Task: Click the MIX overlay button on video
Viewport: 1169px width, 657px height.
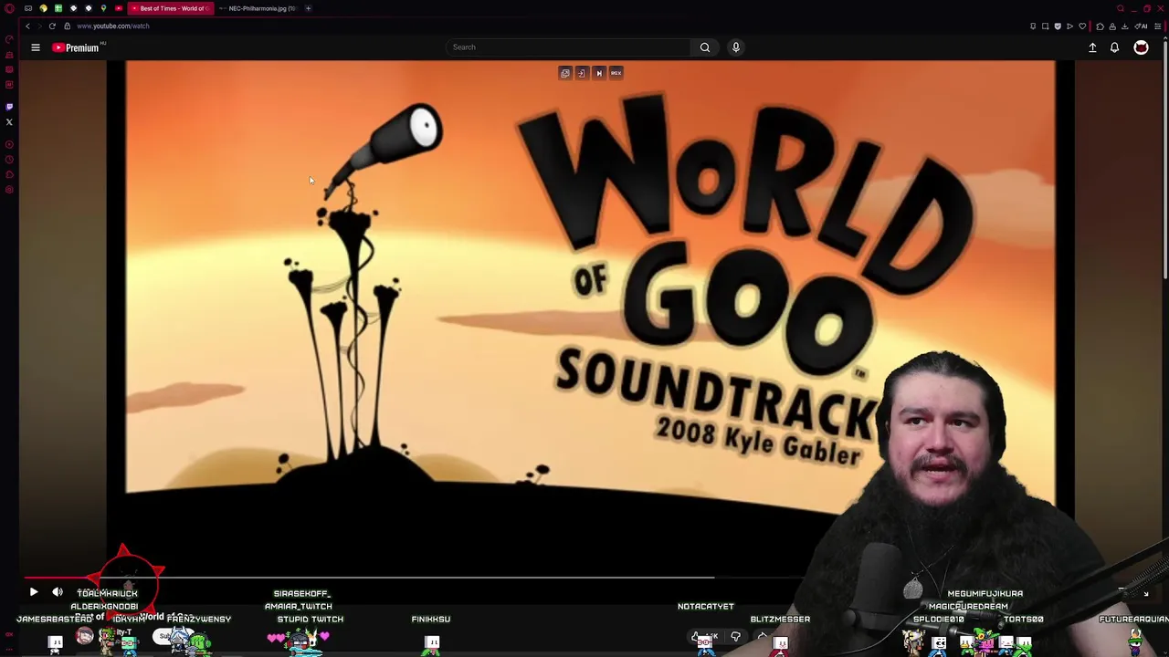Action: click(616, 73)
